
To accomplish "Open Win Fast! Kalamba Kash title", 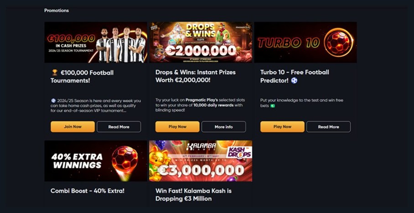I will 193,194.
